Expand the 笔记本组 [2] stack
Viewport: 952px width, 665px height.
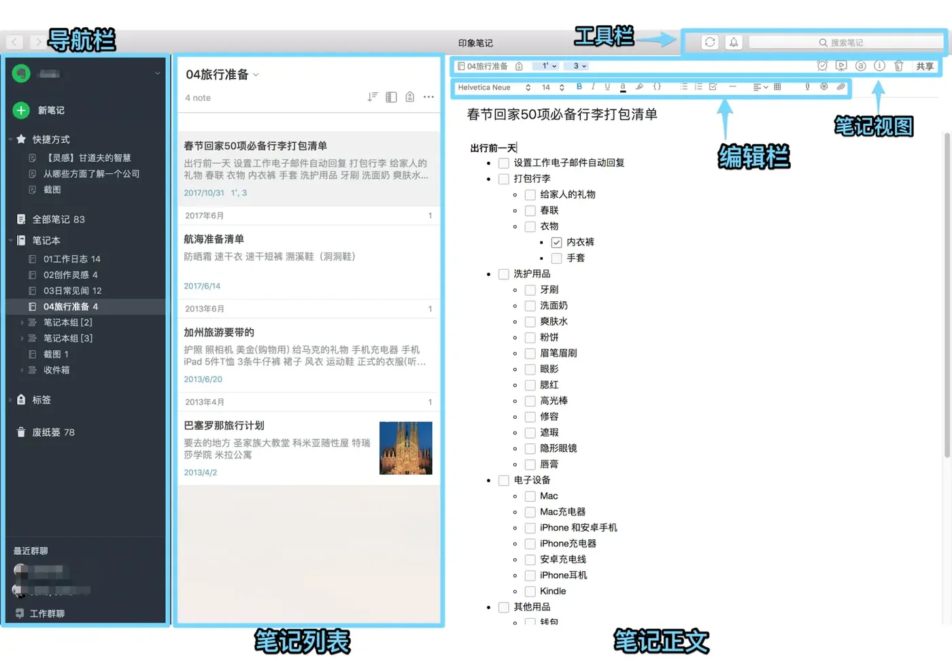pyautogui.click(x=22, y=322)
